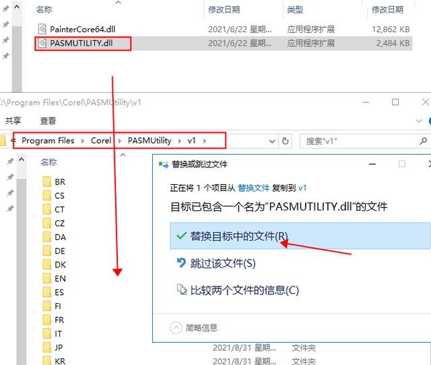
Task: Select the PASMUTILITY.dll file icon
Action: point(42,44)
